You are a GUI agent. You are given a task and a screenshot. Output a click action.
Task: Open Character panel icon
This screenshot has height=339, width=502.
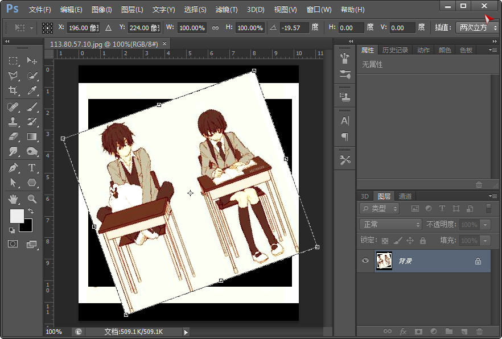pyautogui.click(x=345, y=121)
